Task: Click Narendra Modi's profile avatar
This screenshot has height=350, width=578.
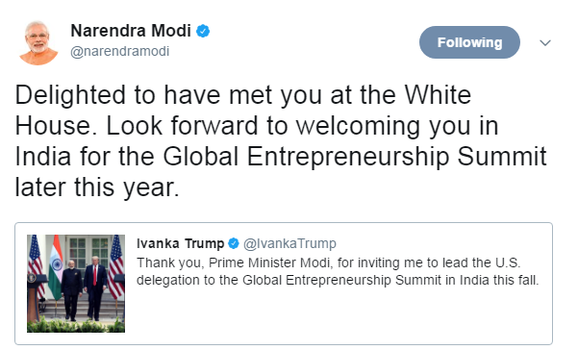Action: point(38,42)
